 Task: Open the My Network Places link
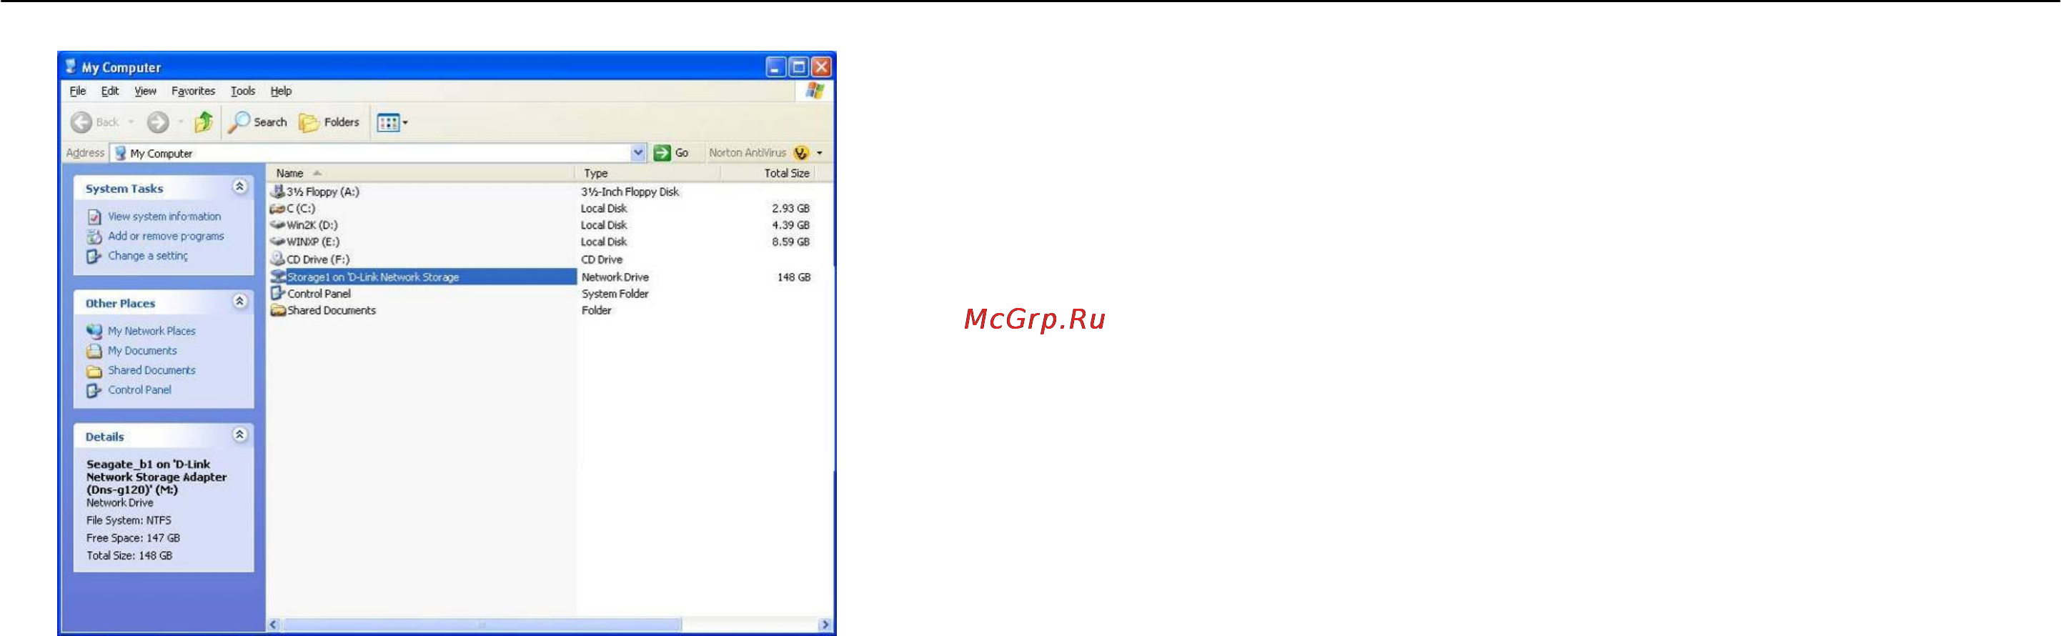[x=152, y=331]
